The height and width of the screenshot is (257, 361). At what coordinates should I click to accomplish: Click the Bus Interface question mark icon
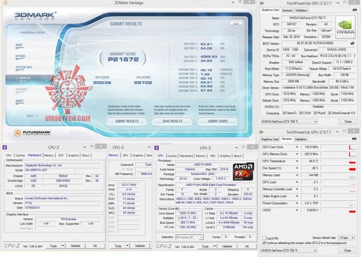pos(354,56)
